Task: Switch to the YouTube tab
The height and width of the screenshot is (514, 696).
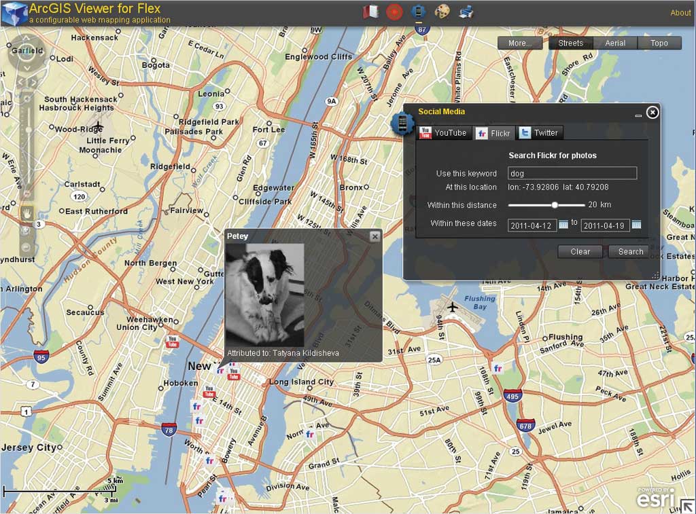Action: 444,132
